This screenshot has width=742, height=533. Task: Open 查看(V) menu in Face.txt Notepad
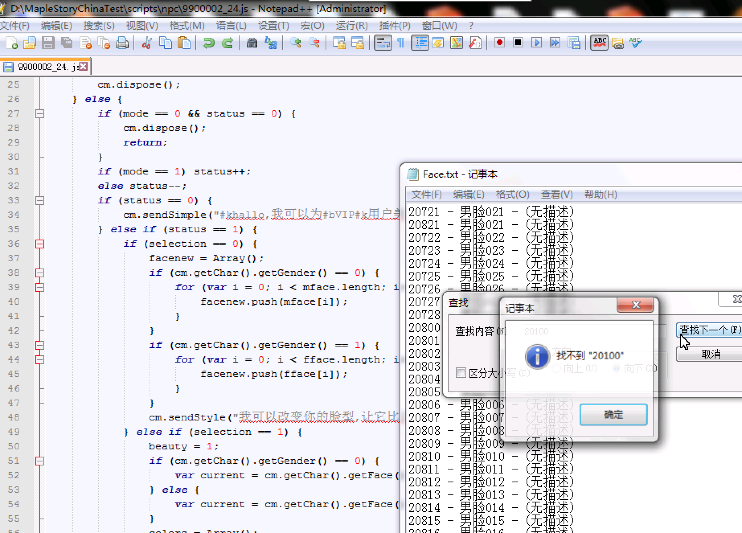(x=557, y=195)
